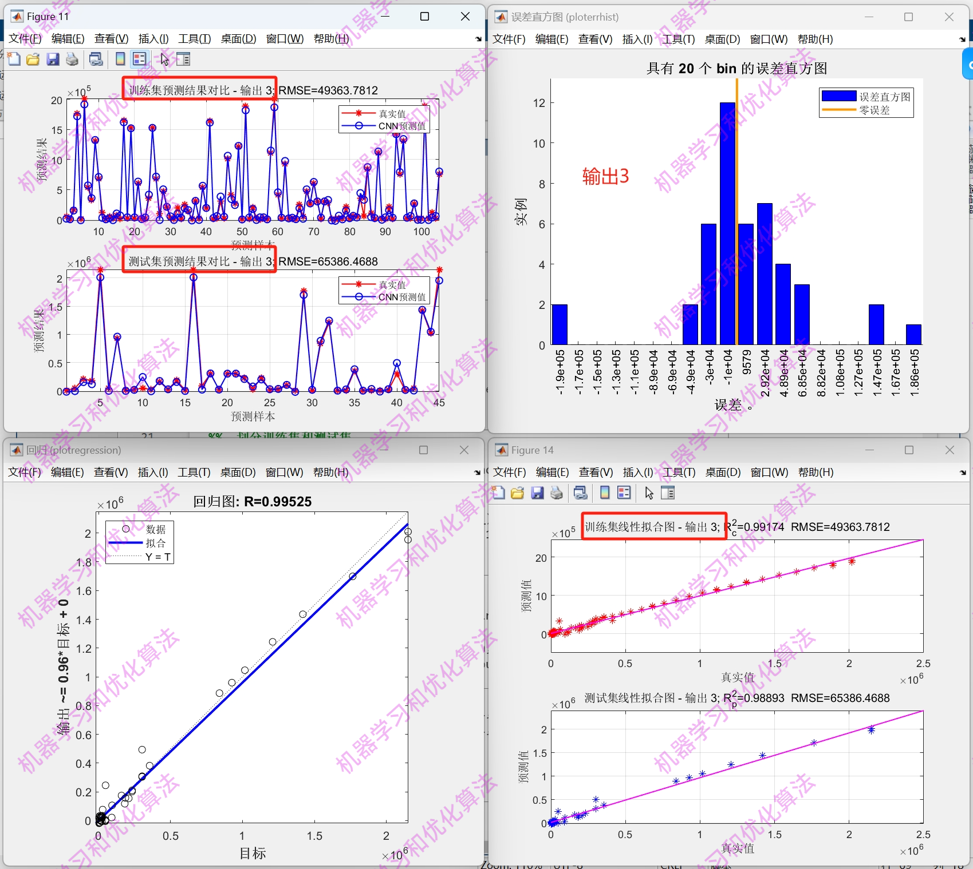
Task: Click dock arrow in Figure 14 menu bar
Action: [x=963, y=473]
